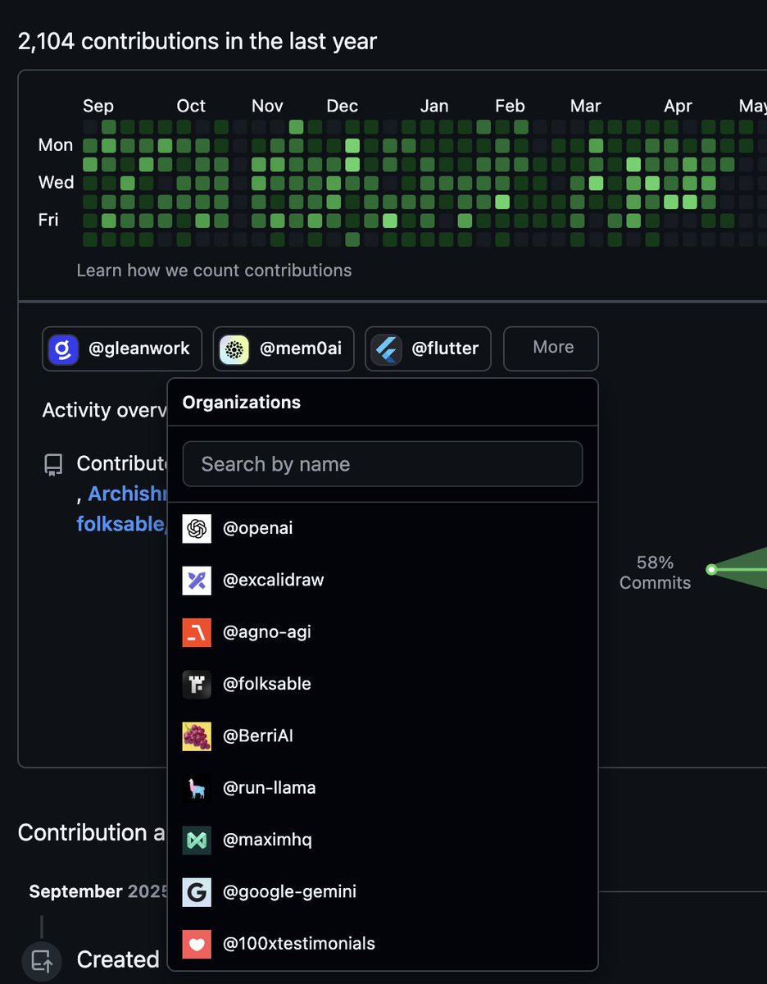The width and height of the screenshot is (767, 984).
Task: Click the maximhq green logo icon
Action: 197,840
